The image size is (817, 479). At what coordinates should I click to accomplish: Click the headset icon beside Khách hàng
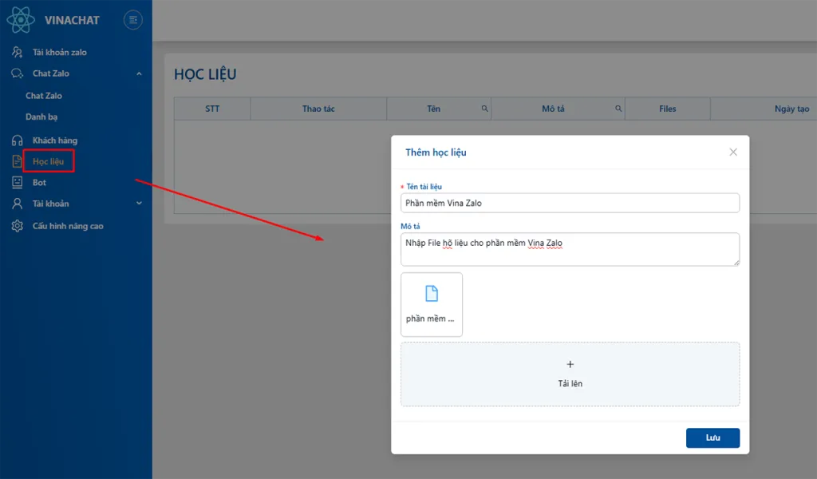pyautogui.click(x=17, y=141)
